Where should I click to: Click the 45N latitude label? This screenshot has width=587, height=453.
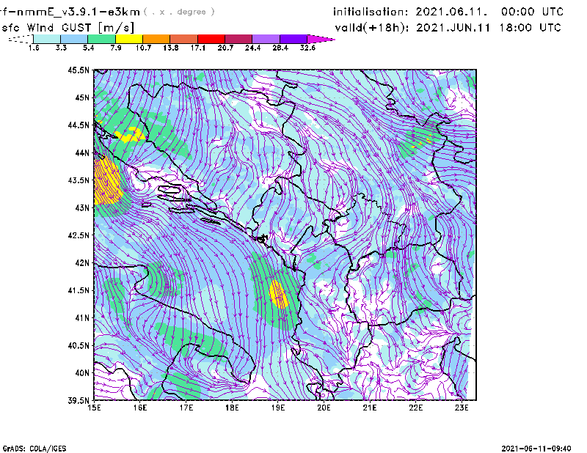[82, 97]
